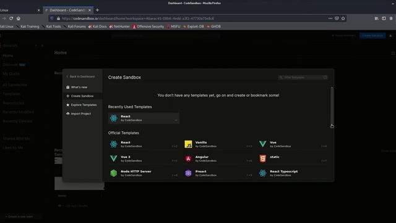Click the HTML5 static template icon
Viewport: 396px width, 223px height.
click(262, 159)
